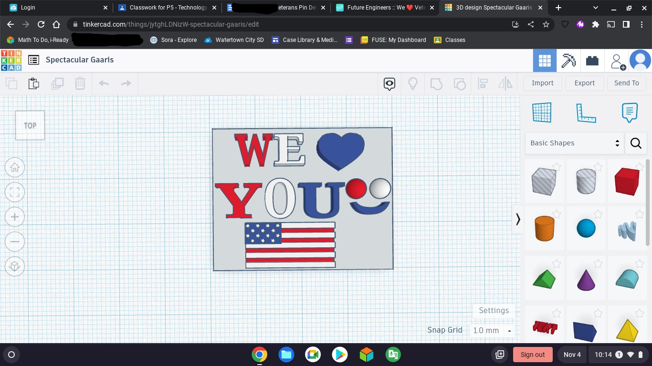Select the red Box shape
Screen dimensions: 652x366
tap(627, 181)
